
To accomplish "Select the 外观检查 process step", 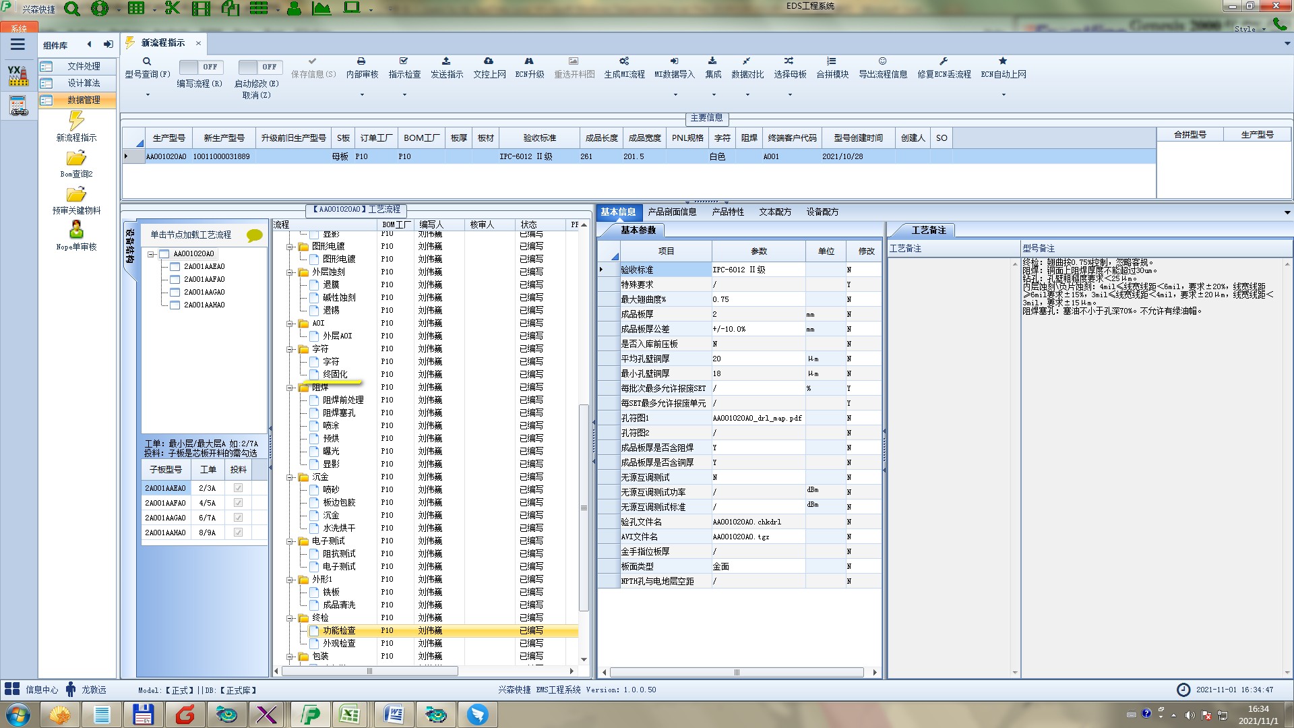I will pyautogui.click(x=339, y=643).
